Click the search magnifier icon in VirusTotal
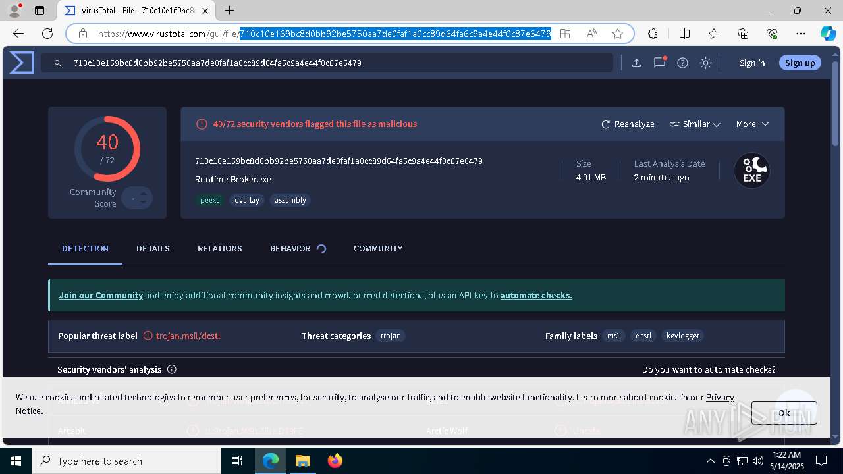The width and height of the screenshot is (843, 474). tap(58, 63)
